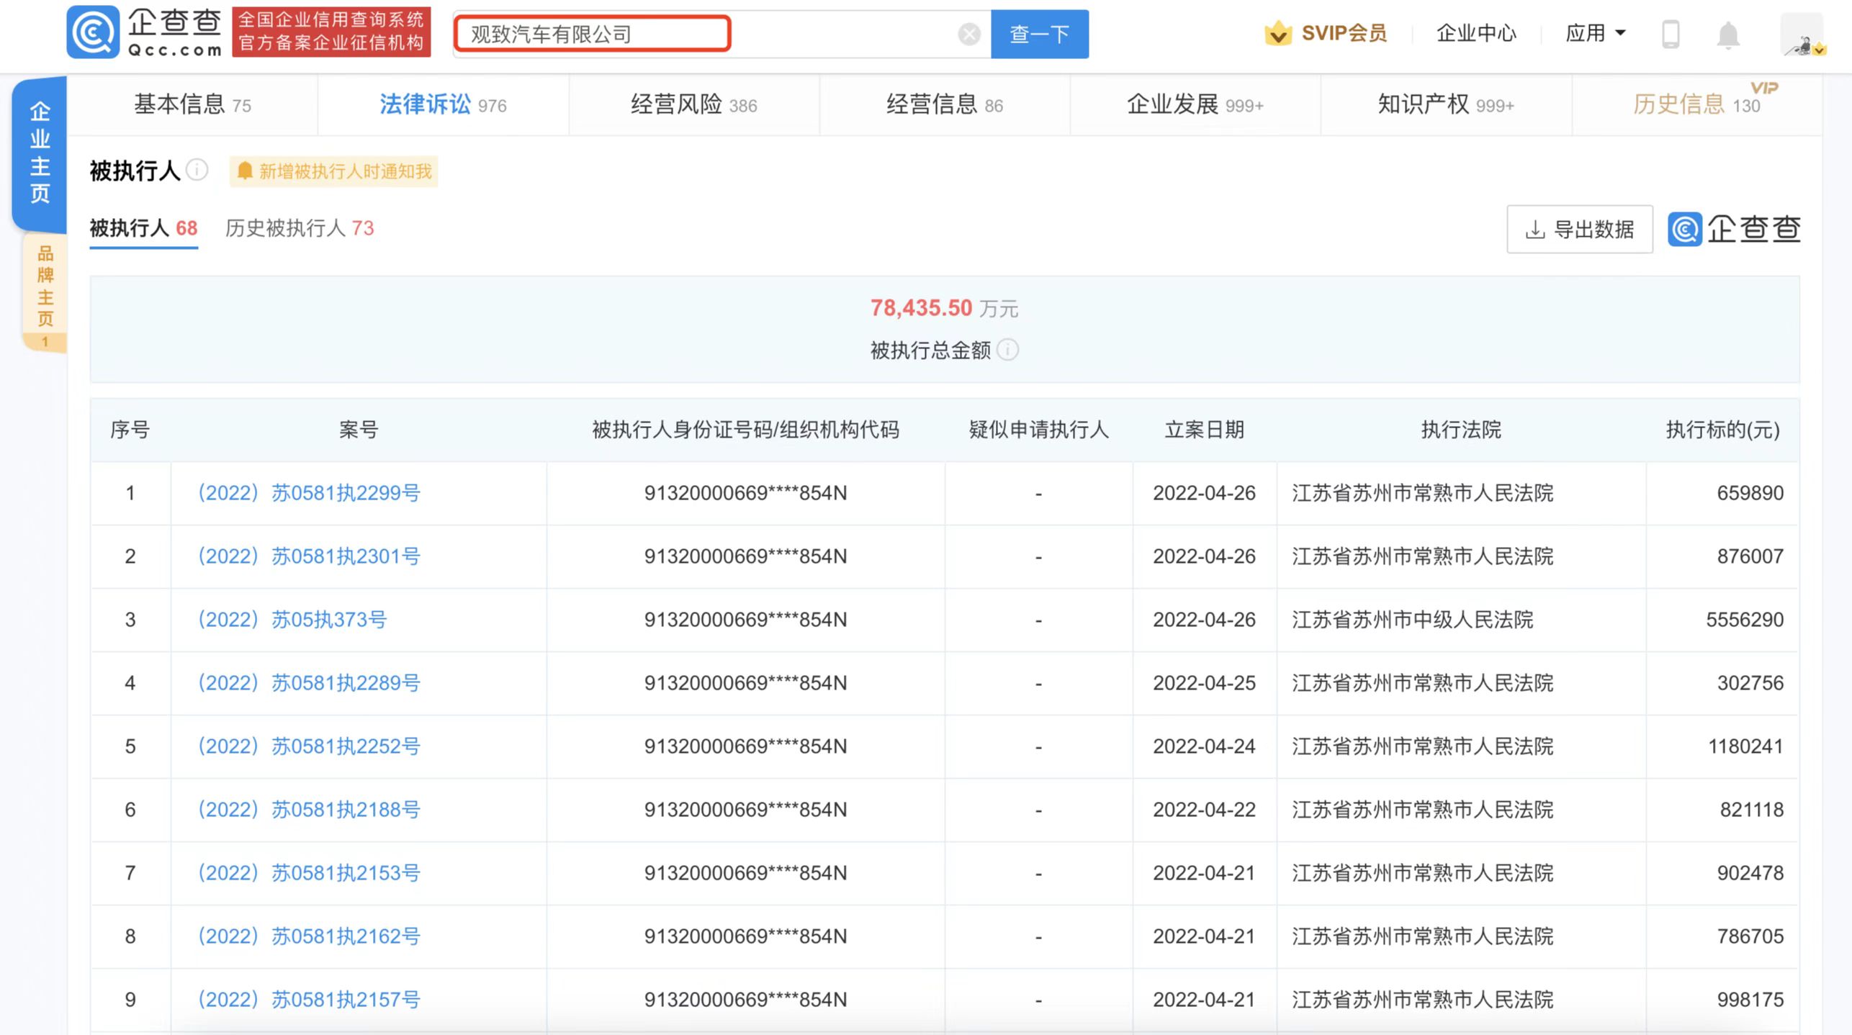Open case (2022)苏0581执2162号
Viewport: 1852px width, 1035px height.
309,936
